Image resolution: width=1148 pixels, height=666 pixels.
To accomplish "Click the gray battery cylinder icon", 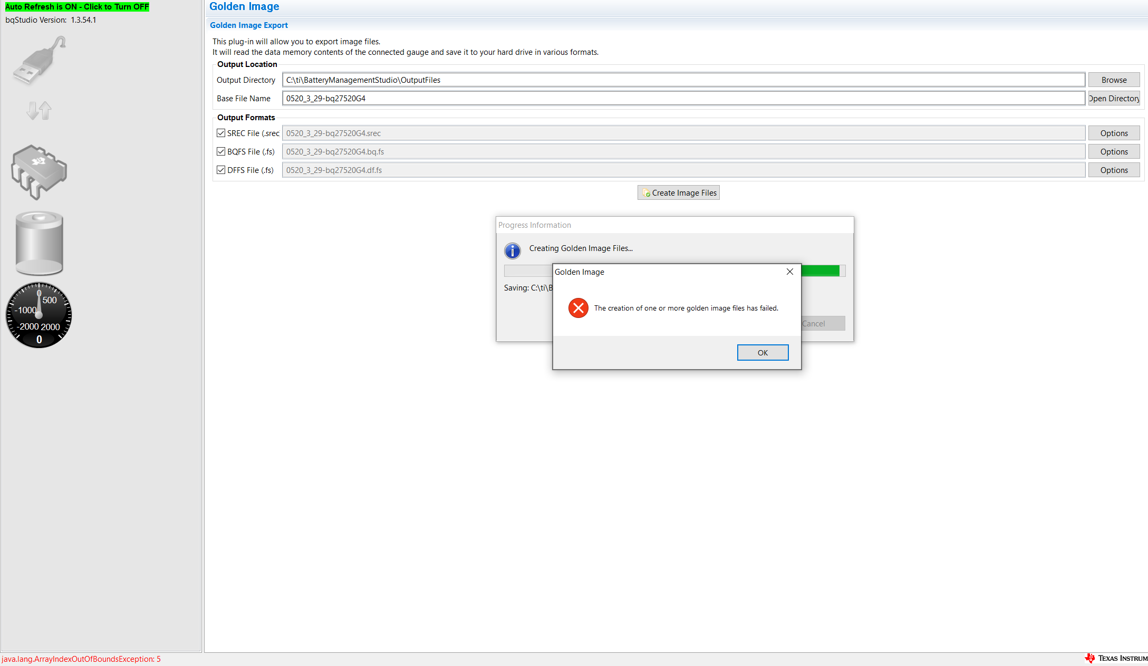I will pyautogui.click(x=39, y=243).
